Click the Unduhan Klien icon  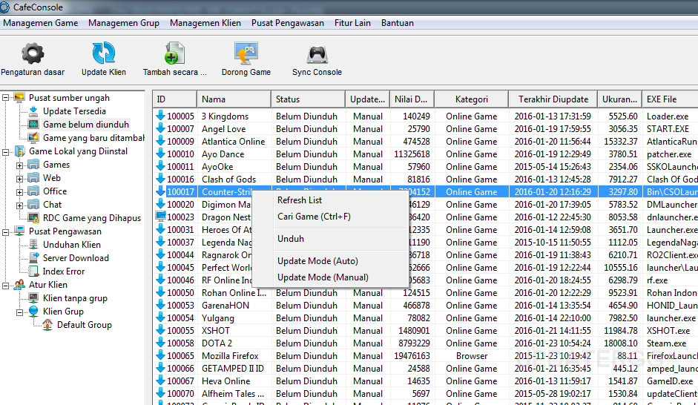coord(33,245)
